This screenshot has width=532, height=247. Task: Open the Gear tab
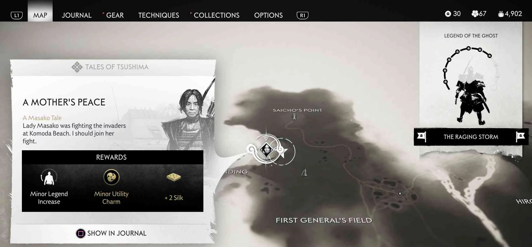[x=115, y=15]
